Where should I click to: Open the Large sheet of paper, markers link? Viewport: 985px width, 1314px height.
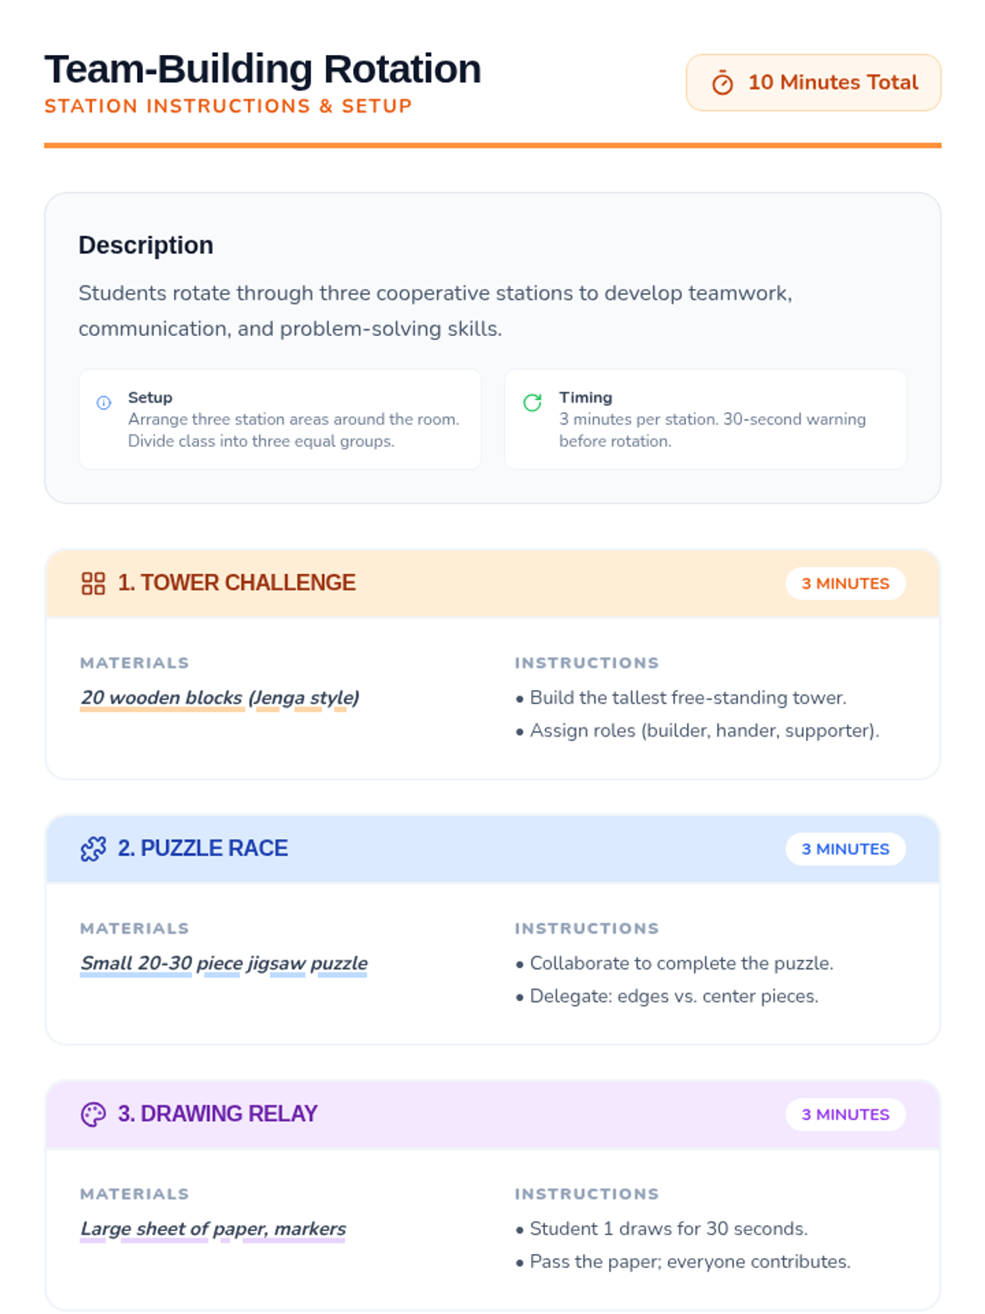click(x=213, y=1229)
